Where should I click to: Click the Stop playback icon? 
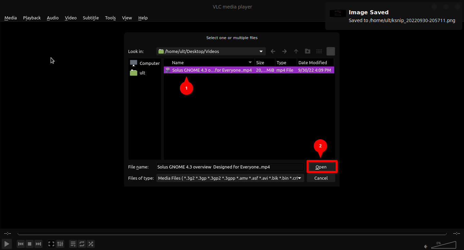tap(30, 244)
